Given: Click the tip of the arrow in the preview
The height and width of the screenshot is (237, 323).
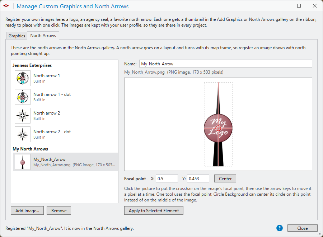Looking at the screenshot, I should [x=218, y=83].
